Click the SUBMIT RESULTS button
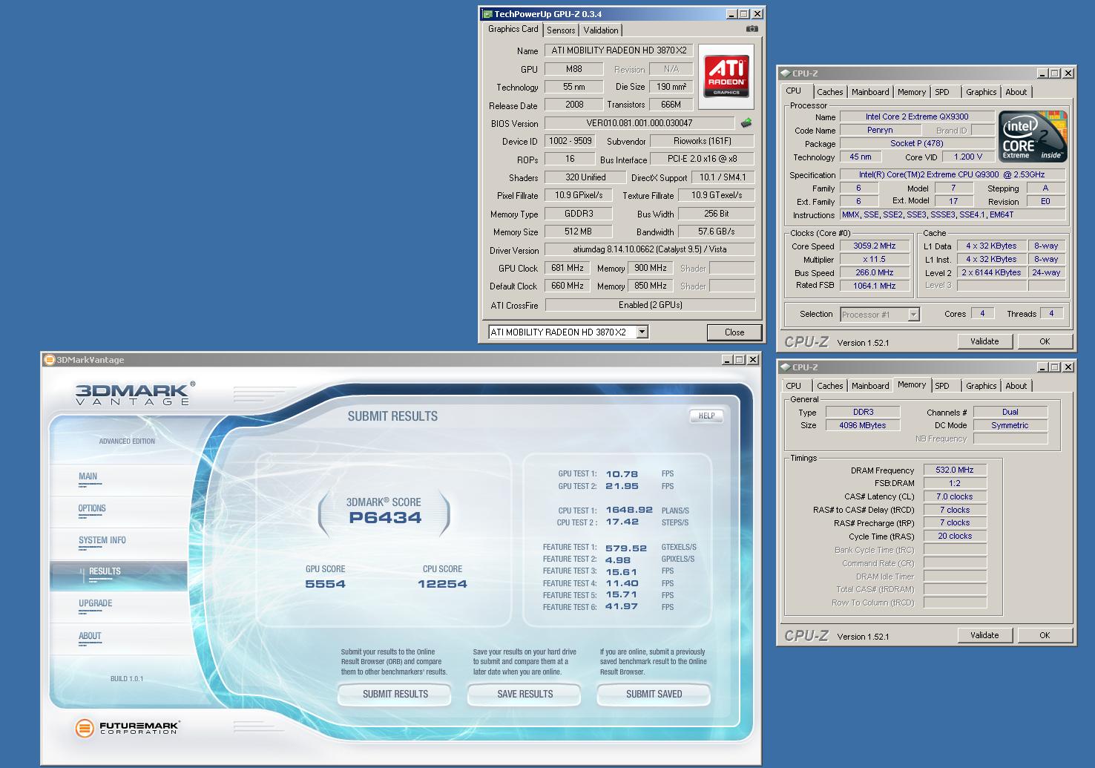 (395, 695)
